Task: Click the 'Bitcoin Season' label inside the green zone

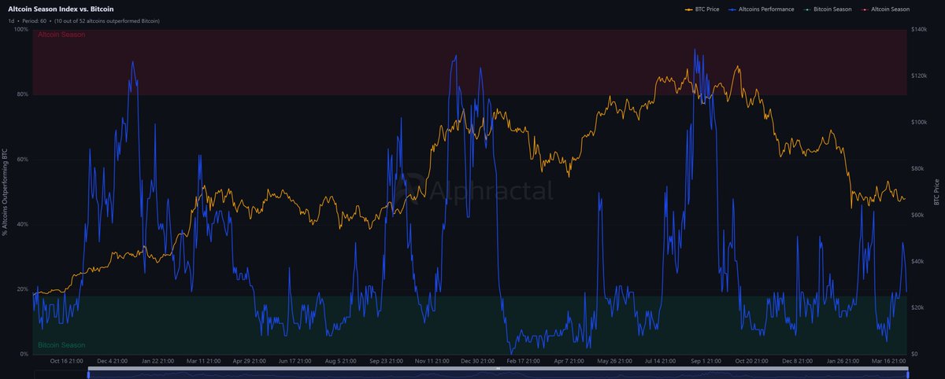Action: [x=61, y=345]
